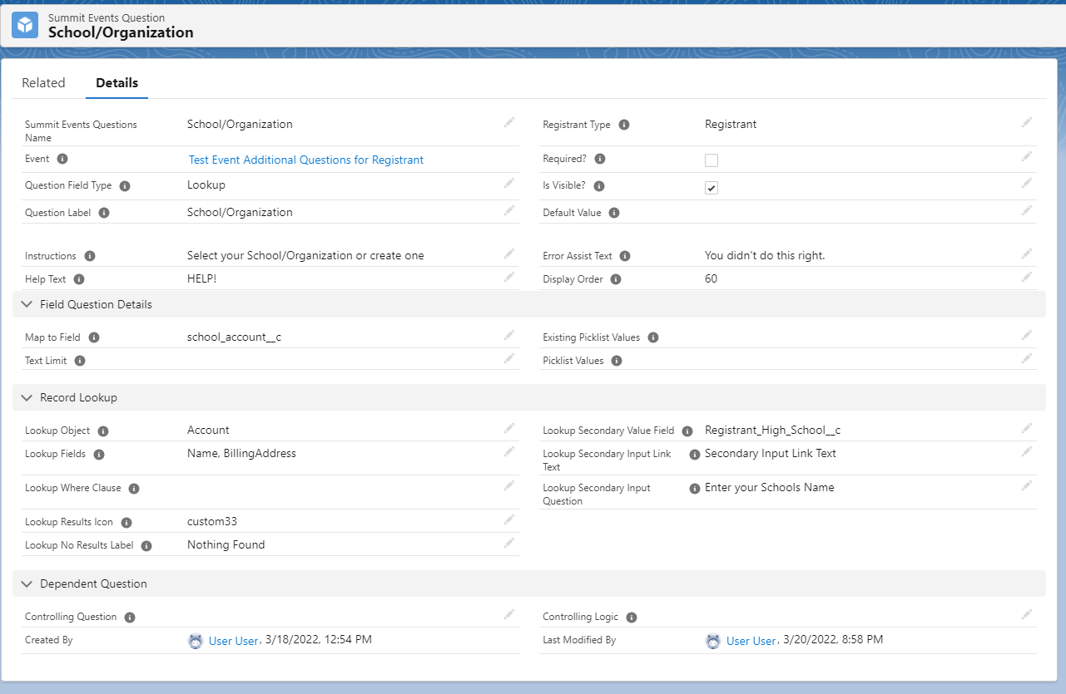Click the info icon next to Controlling Logic

pyautogui.click(x=632, y=617)
